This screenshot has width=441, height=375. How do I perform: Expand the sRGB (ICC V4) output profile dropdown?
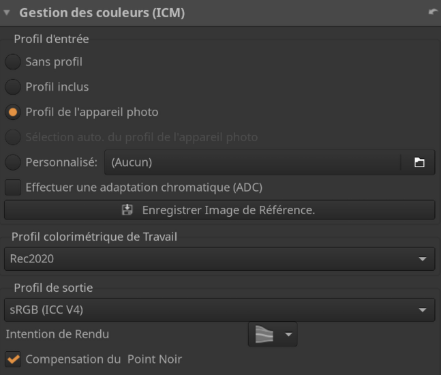[x=219, y=310]
